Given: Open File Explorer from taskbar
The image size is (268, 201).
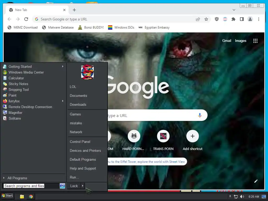Looking at the screenshot, I should tap(22, 197).
